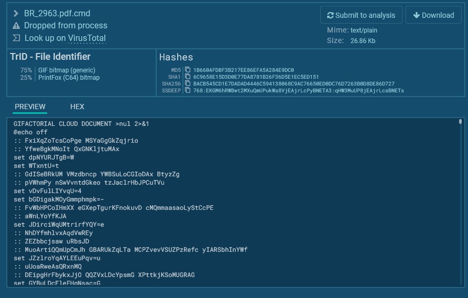
Task: Click the PrintFox (C64) bitmap TrID entry
Action: (69, 78)
